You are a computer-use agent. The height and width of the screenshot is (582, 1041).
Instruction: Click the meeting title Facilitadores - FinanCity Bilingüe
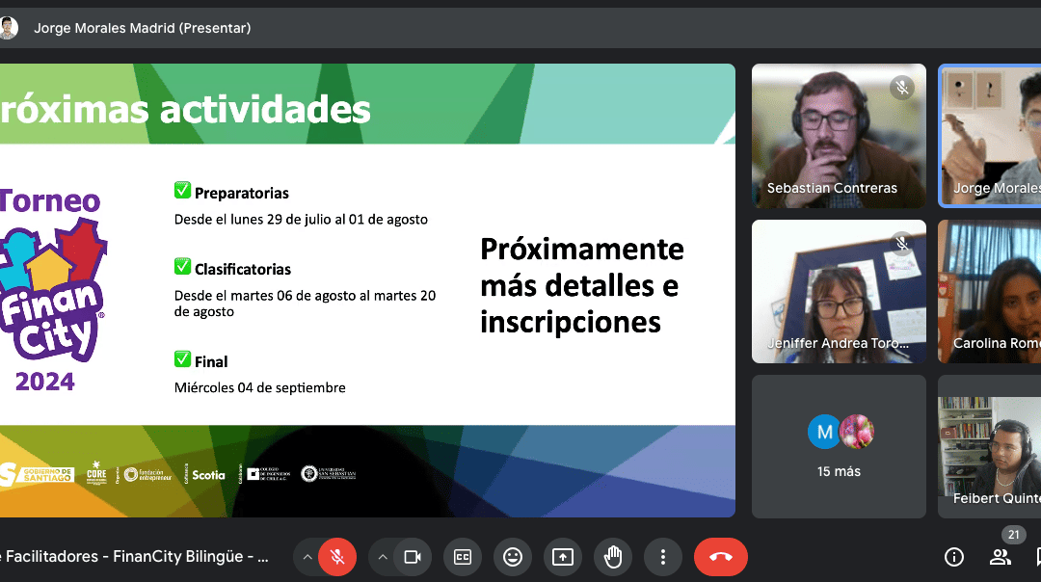click(x=135, y=556)
